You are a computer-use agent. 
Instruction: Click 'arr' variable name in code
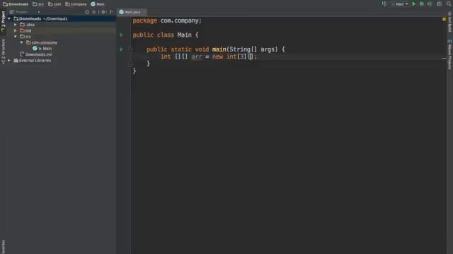coord(197,56)
